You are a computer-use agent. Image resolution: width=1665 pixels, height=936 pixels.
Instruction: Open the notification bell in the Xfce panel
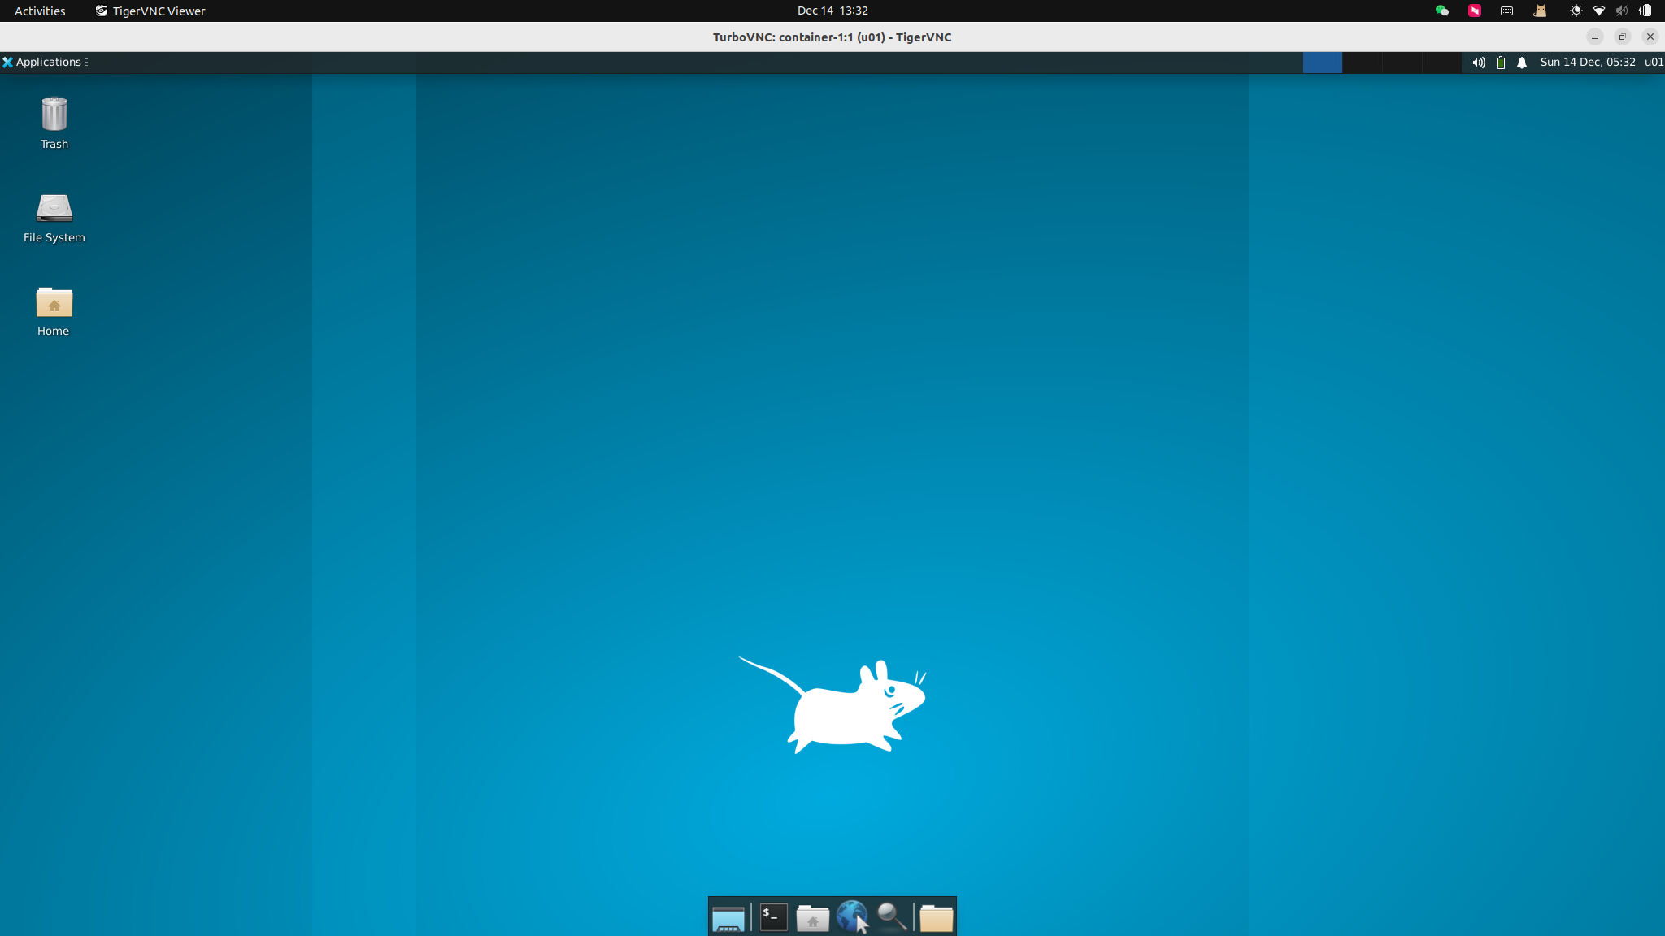point(1522,63)
